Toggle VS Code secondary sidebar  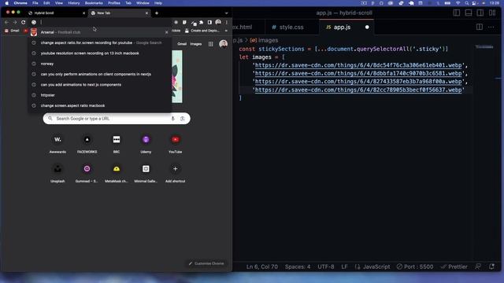(480, 13)
